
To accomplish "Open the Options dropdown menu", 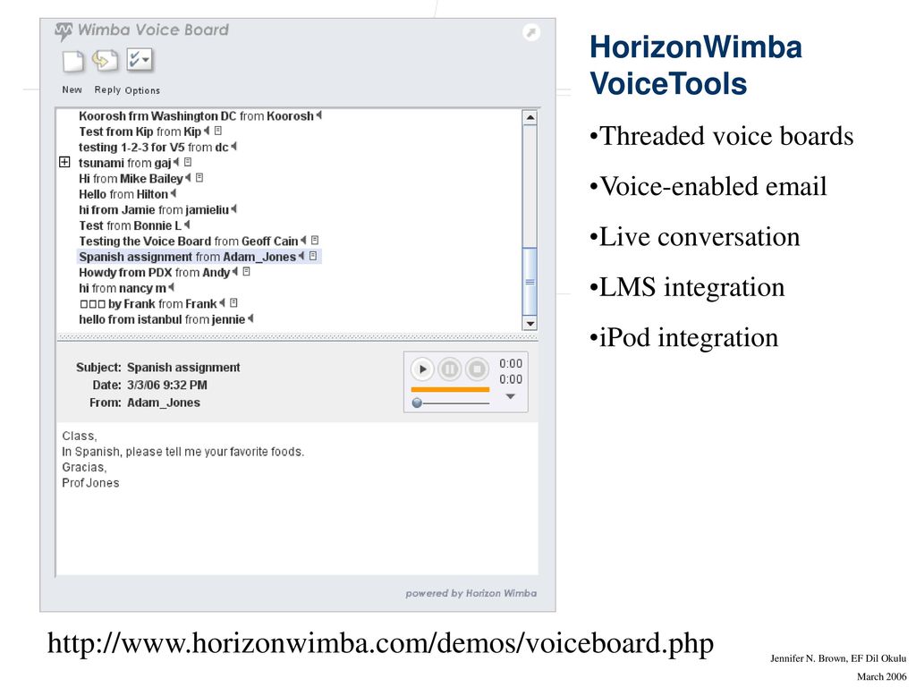I will (140, 60).
